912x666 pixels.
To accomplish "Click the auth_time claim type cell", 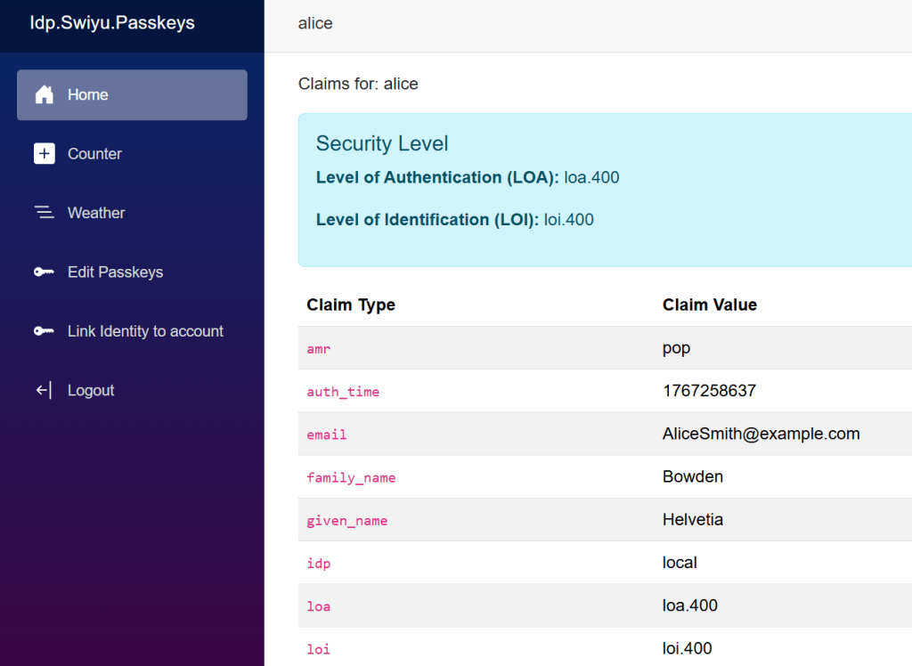I will tap(343, 392).
